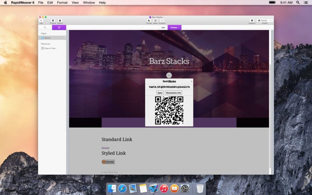Open the Inspector info icon
312x195 pixels.
[252, 21]
